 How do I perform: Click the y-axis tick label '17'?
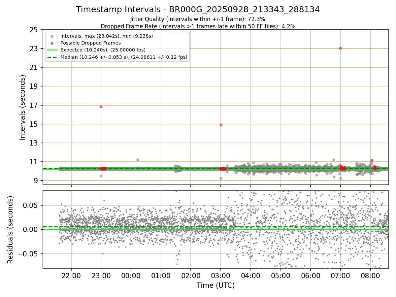34,105
